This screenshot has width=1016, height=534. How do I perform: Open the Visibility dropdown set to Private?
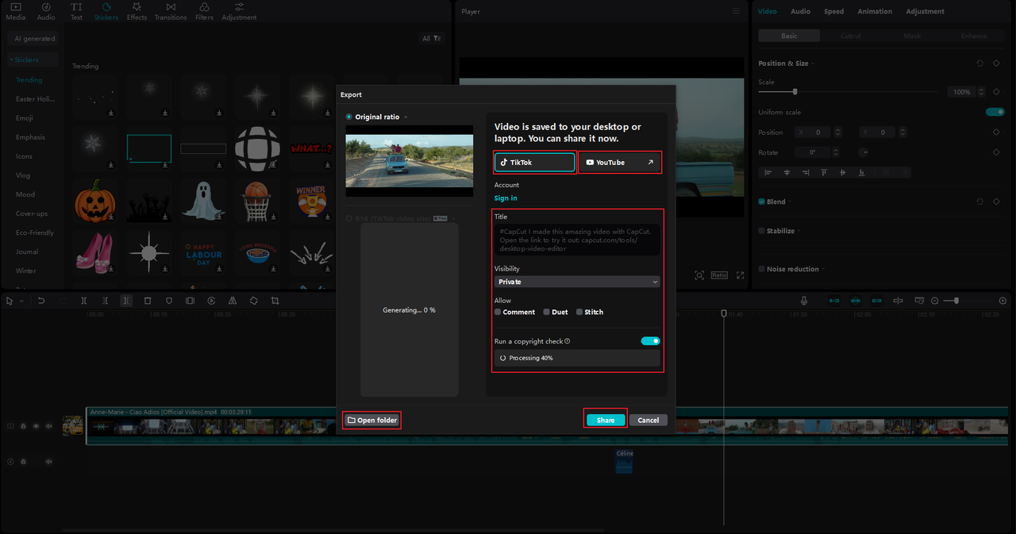577,282
